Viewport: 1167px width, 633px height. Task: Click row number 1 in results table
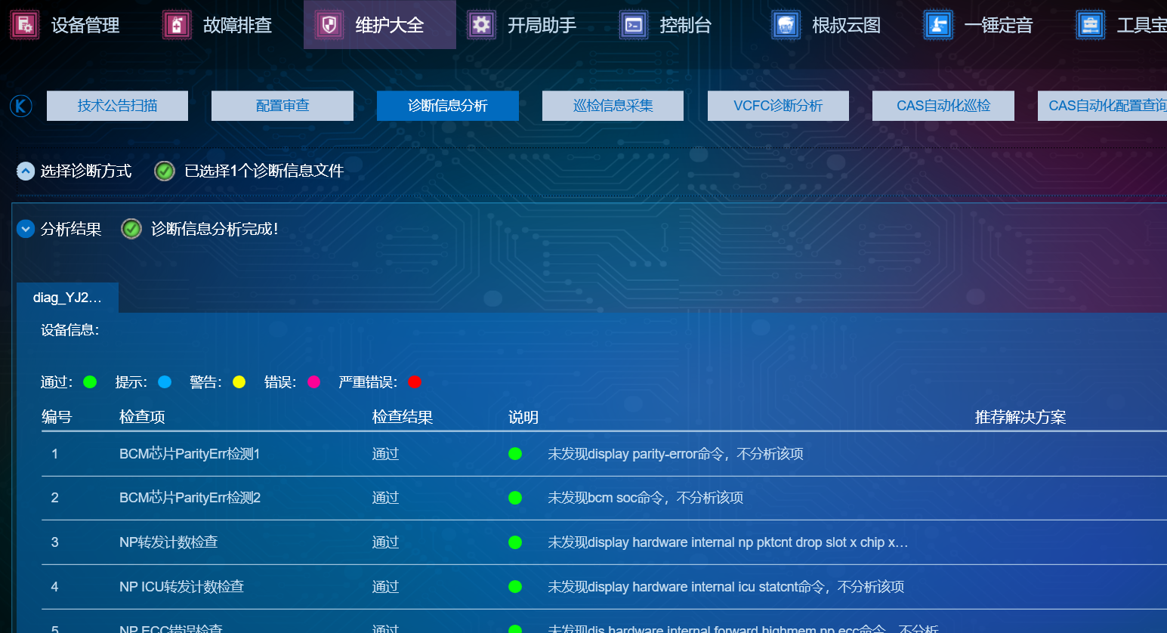[55, 454]
